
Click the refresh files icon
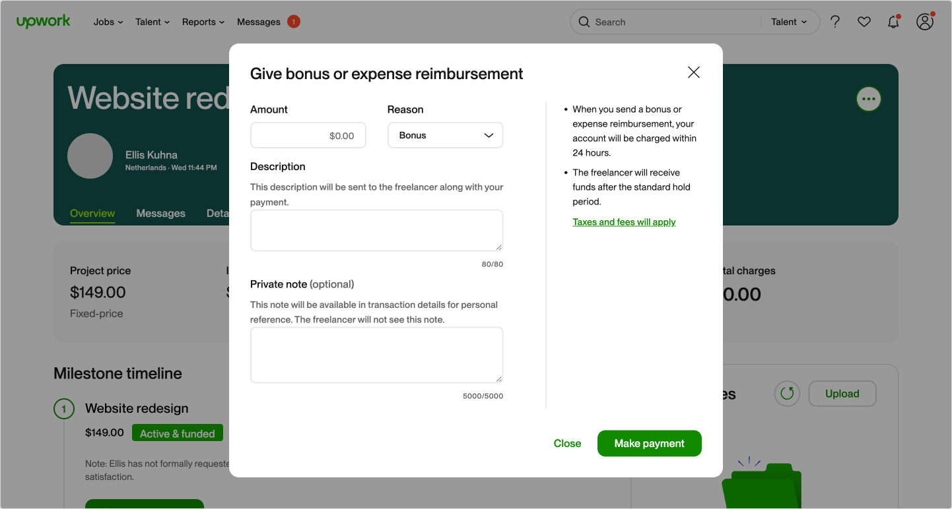coord(787,394)
